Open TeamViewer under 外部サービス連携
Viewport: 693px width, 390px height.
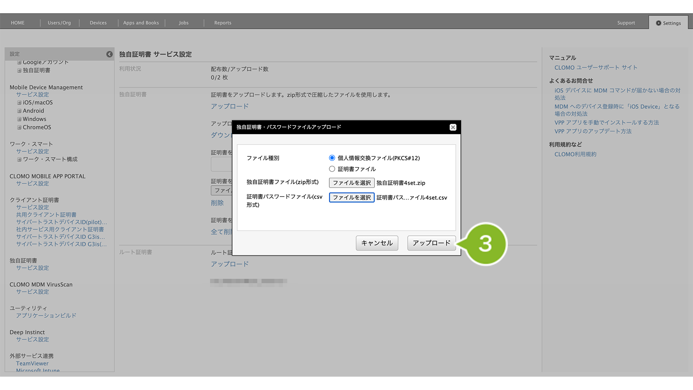[32, 363]
